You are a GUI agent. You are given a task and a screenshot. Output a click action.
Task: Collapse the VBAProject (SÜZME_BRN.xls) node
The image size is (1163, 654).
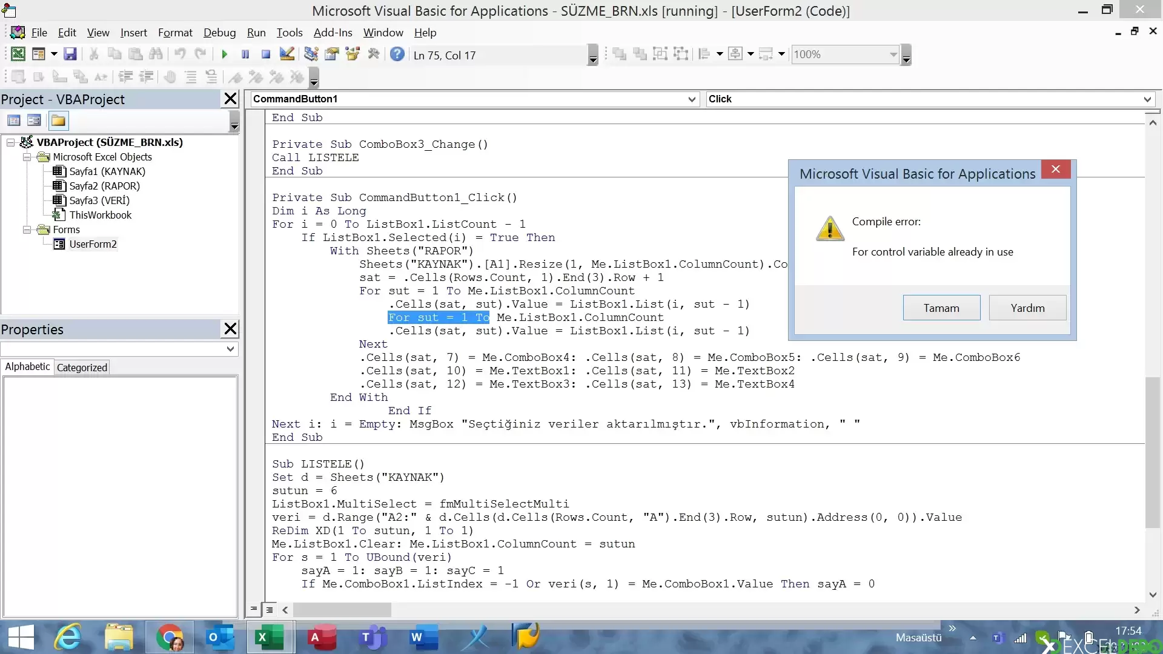coord(10,142)
